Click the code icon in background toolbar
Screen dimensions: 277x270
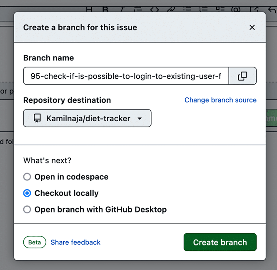[155, 9]
